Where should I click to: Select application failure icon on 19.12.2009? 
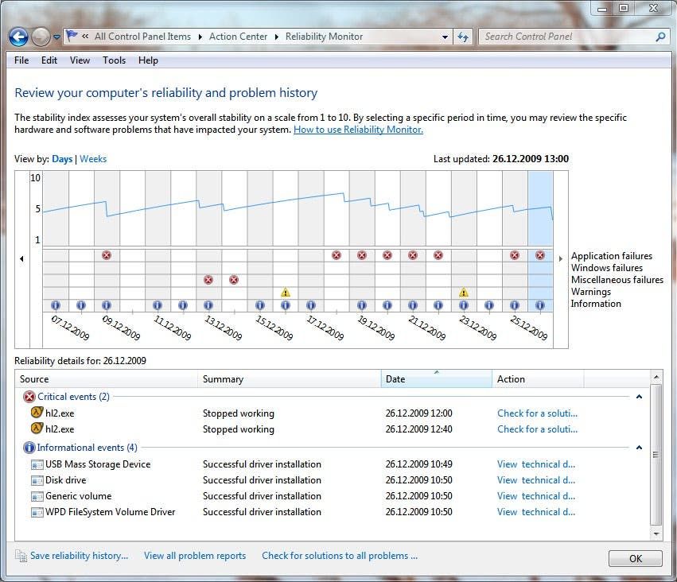362,255
